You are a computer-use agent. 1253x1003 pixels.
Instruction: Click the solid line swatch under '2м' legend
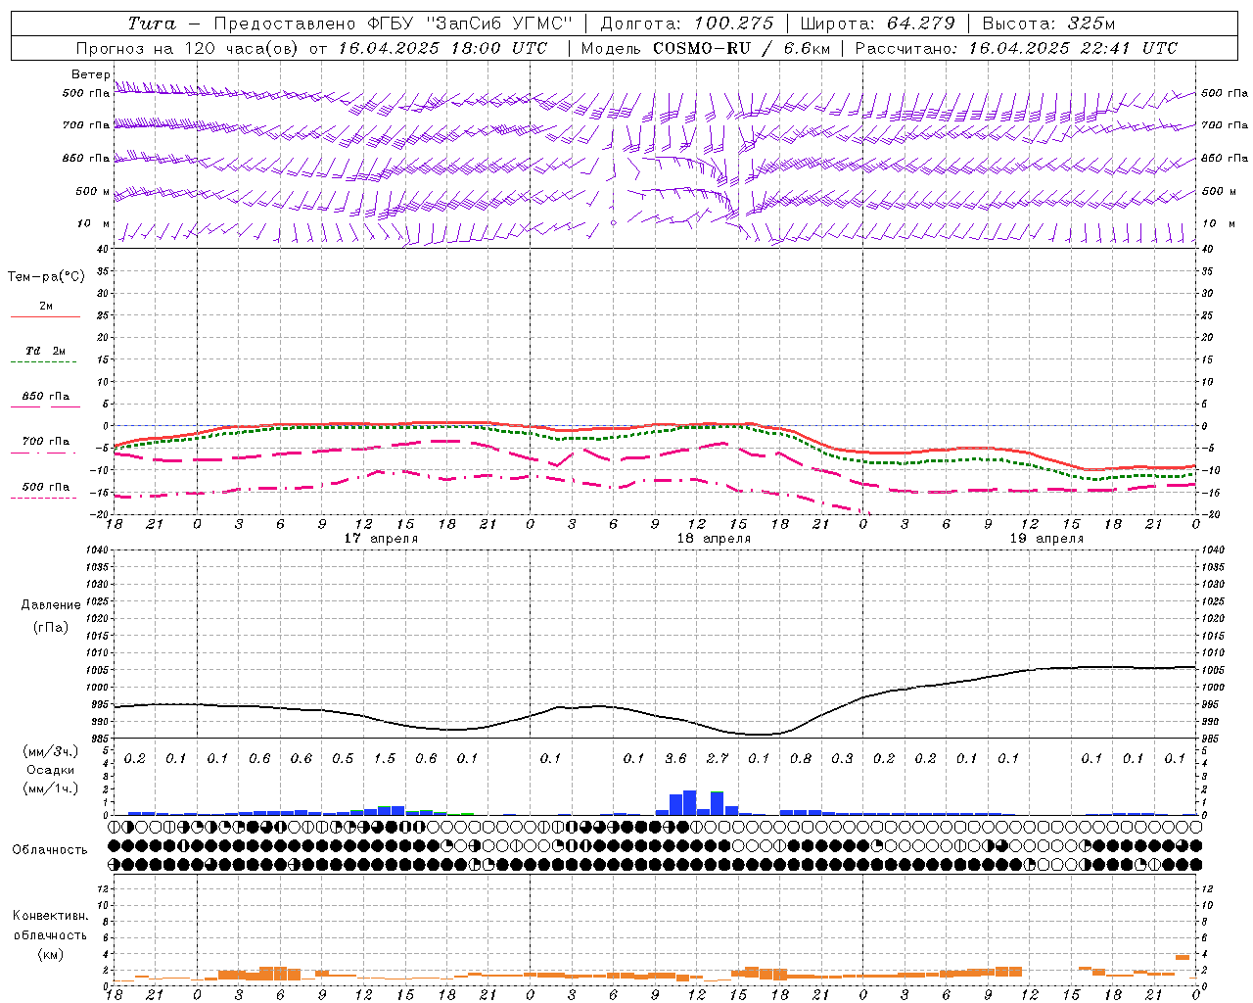tap(45, 316)
